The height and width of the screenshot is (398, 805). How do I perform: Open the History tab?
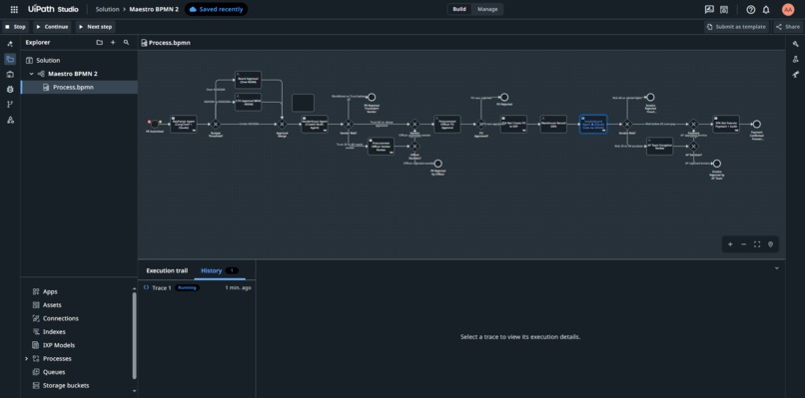coord(220,270)
